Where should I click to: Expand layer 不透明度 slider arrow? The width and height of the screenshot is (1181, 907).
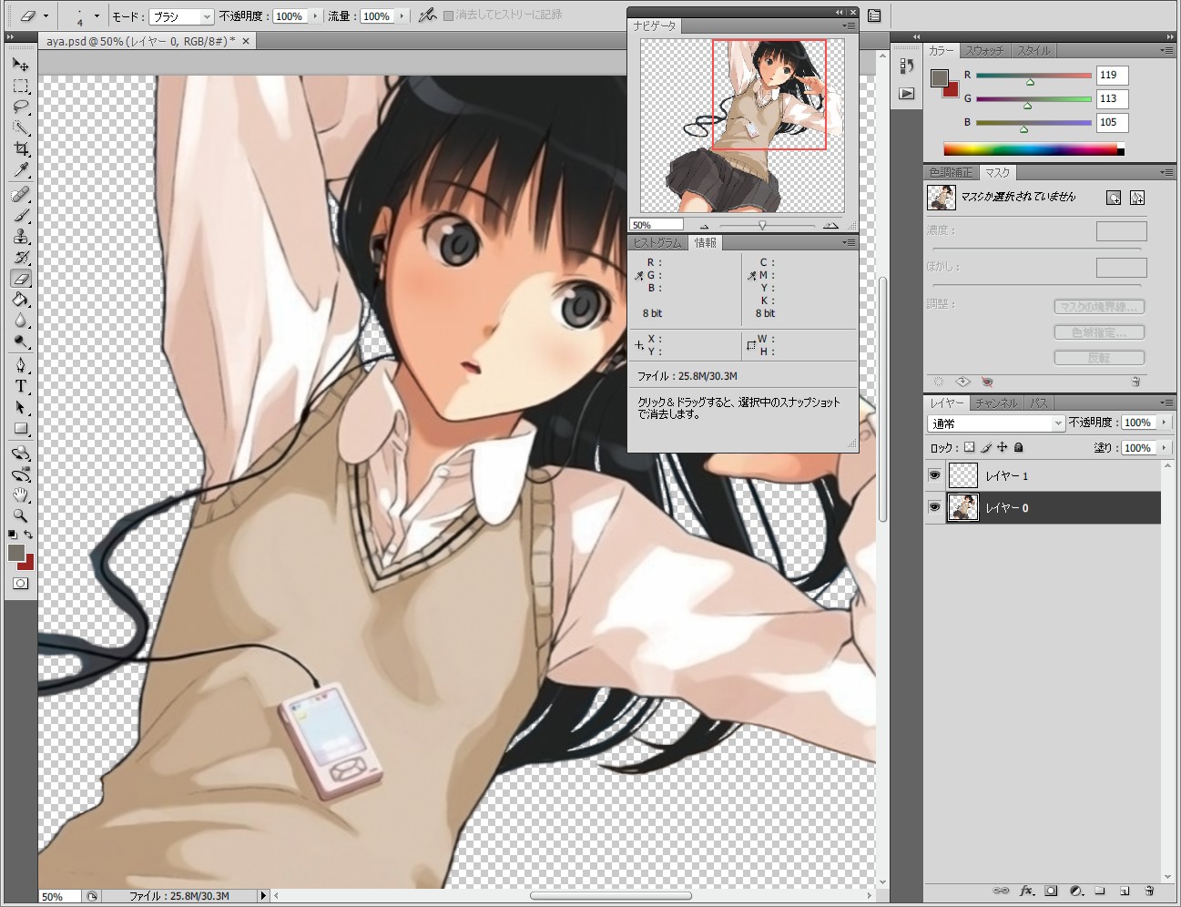[1164, 423]
